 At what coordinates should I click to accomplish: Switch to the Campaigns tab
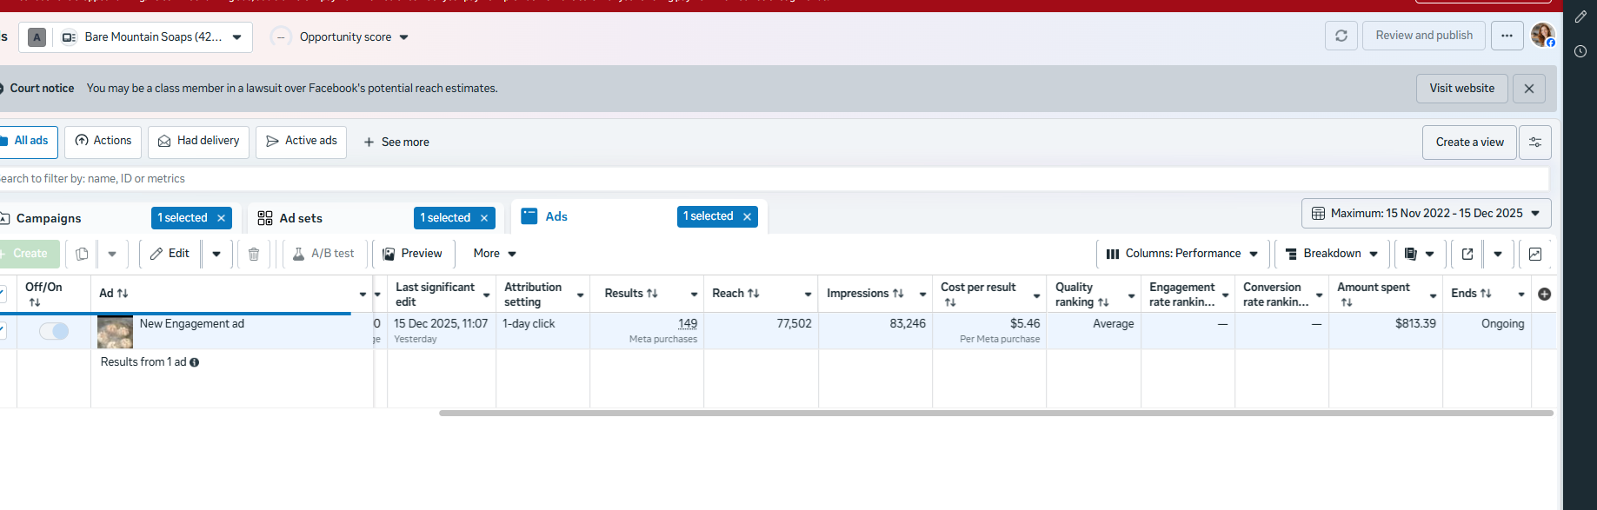49,219
